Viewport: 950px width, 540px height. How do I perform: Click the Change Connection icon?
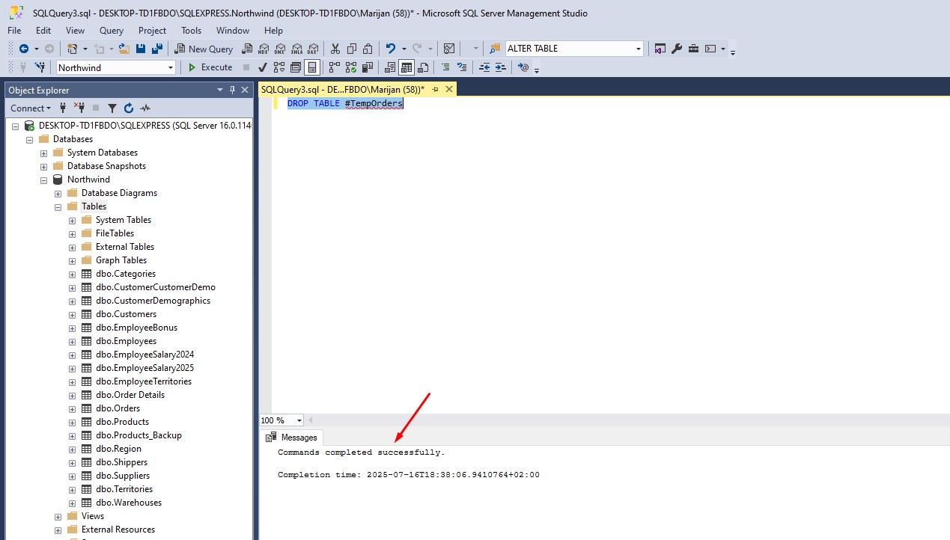(x=39, y=67)
